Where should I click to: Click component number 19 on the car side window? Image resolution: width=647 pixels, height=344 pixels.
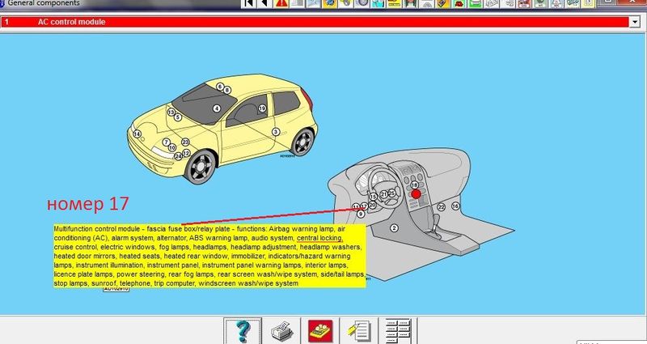tap(262, 108)
